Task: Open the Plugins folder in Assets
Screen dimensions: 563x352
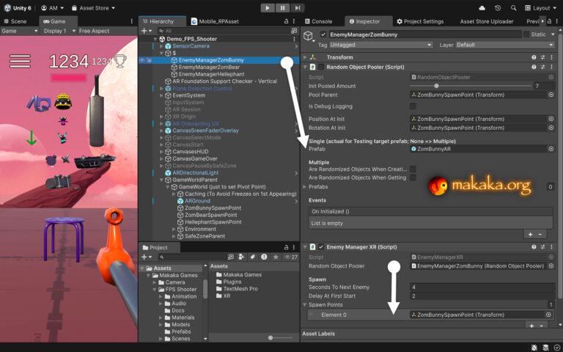Action: point(232,282)
